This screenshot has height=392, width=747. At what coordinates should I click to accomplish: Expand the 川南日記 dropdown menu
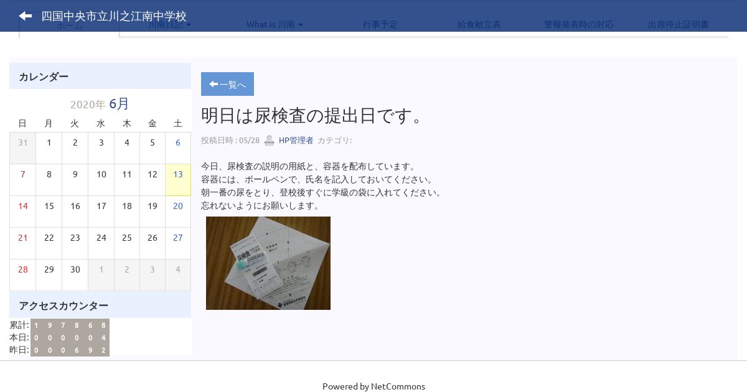coord(169,25)
